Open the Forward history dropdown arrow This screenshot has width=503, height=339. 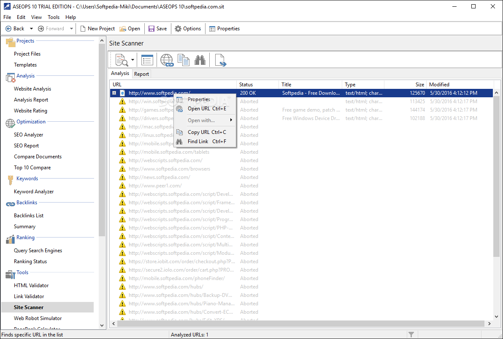coord(71,29)
